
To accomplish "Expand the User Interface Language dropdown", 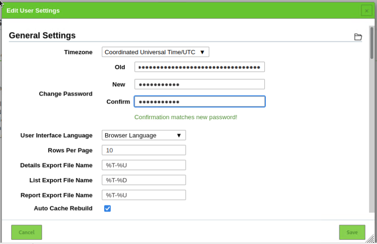I will click(x=144, y=135).
